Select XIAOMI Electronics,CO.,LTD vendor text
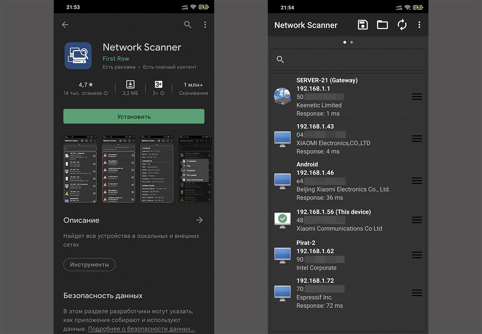This screenshot has height=334, width=482. pos(333,143)
